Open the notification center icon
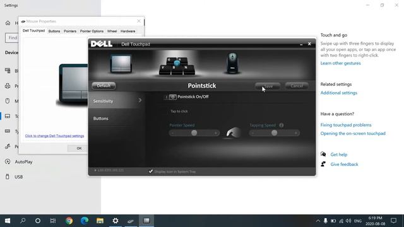This screenshot has height=227, width=404. (x=393, y=221)
